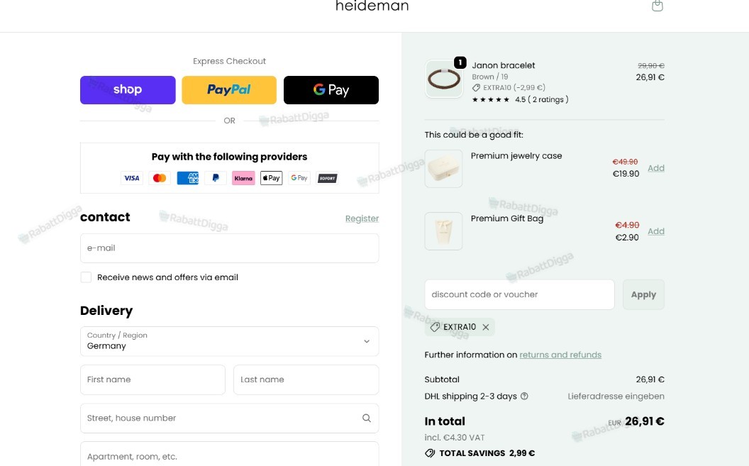Add the Premium Gift Bag
The height and width of the screenshot is (466, 749).
656,231
